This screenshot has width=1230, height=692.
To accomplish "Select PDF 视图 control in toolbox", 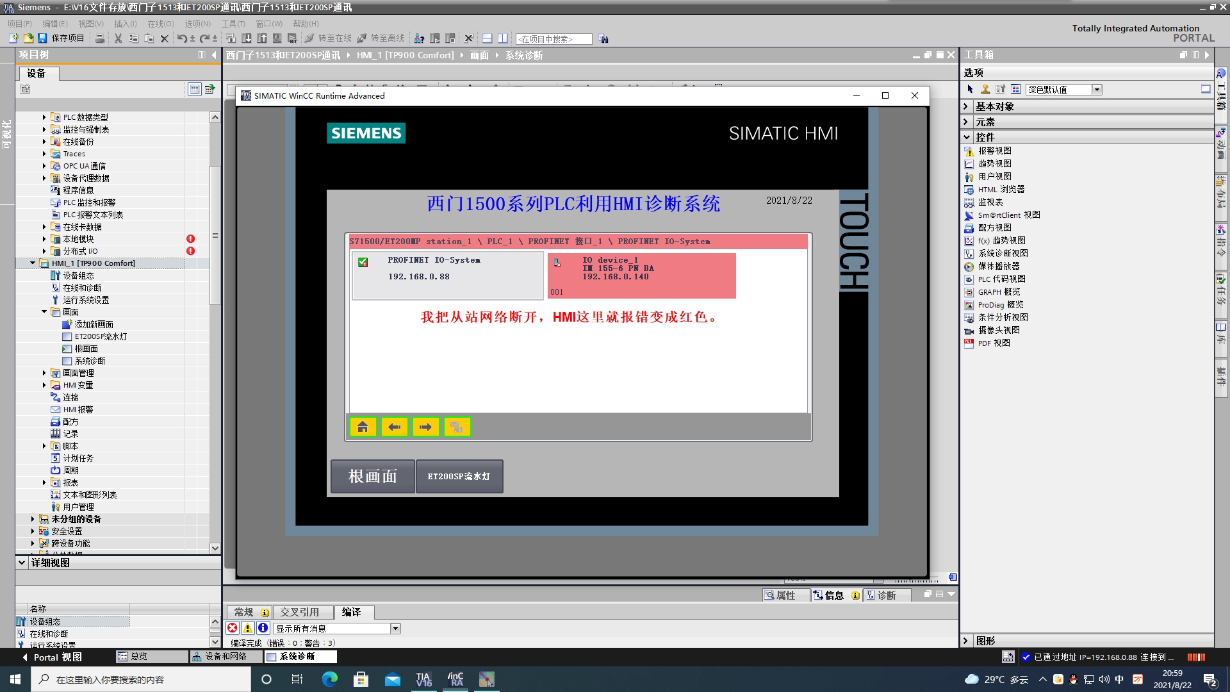I will coord(994,343).
